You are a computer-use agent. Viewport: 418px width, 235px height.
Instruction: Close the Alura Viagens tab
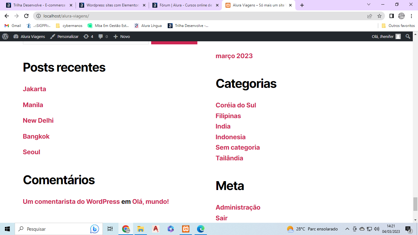(x=290, y=5)
